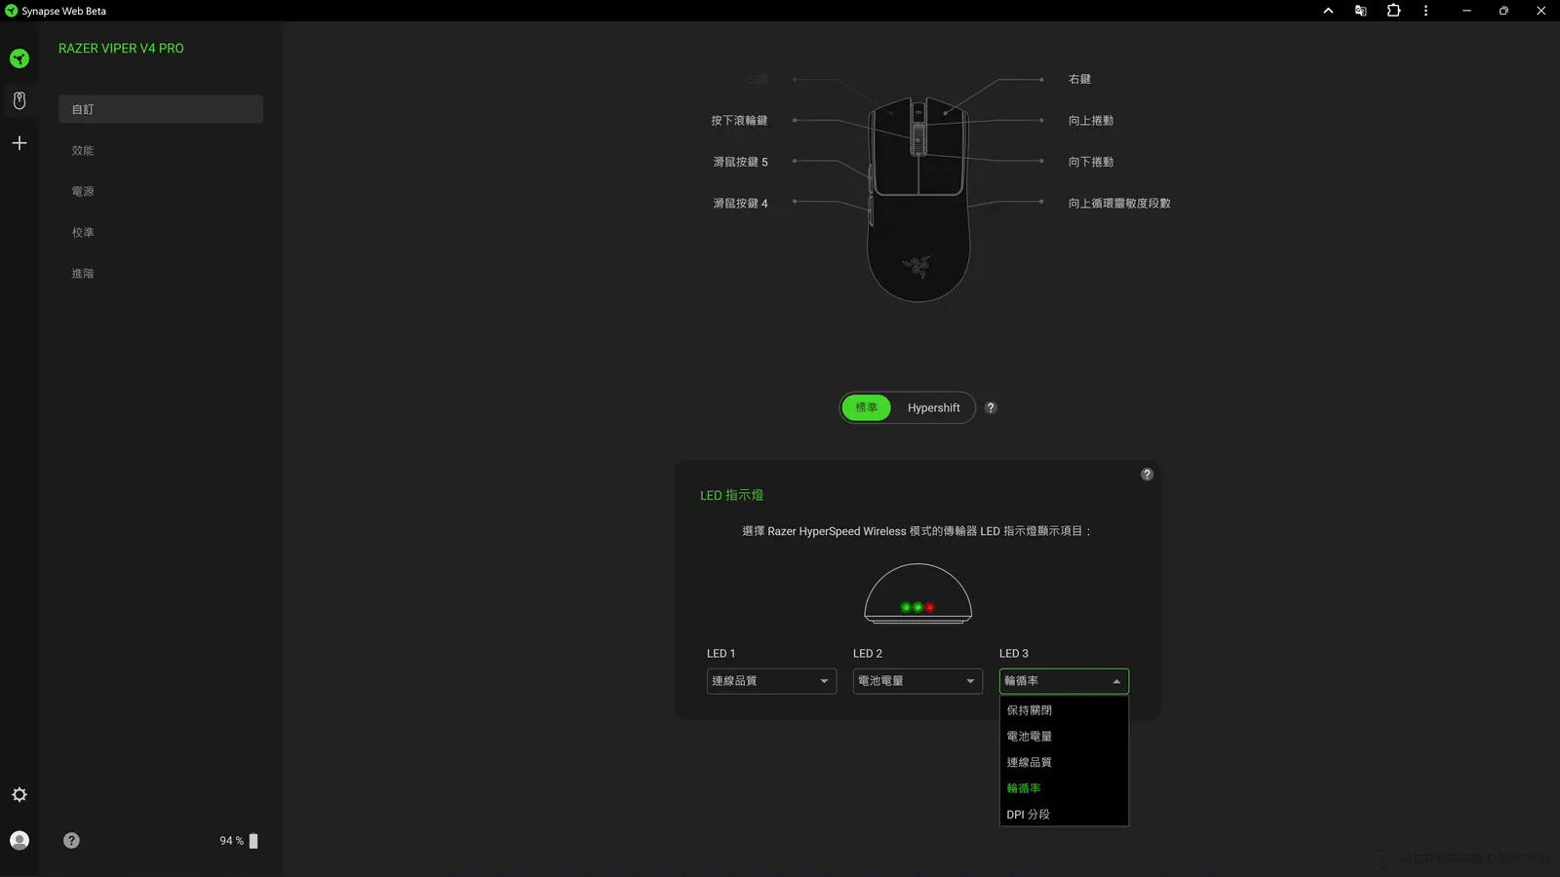Select the mouse device icon in sidebar

pos(19,99)
